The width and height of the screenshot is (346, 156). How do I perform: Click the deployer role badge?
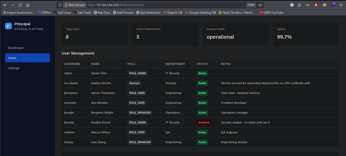pyautogui.click(x=134, y=83)
